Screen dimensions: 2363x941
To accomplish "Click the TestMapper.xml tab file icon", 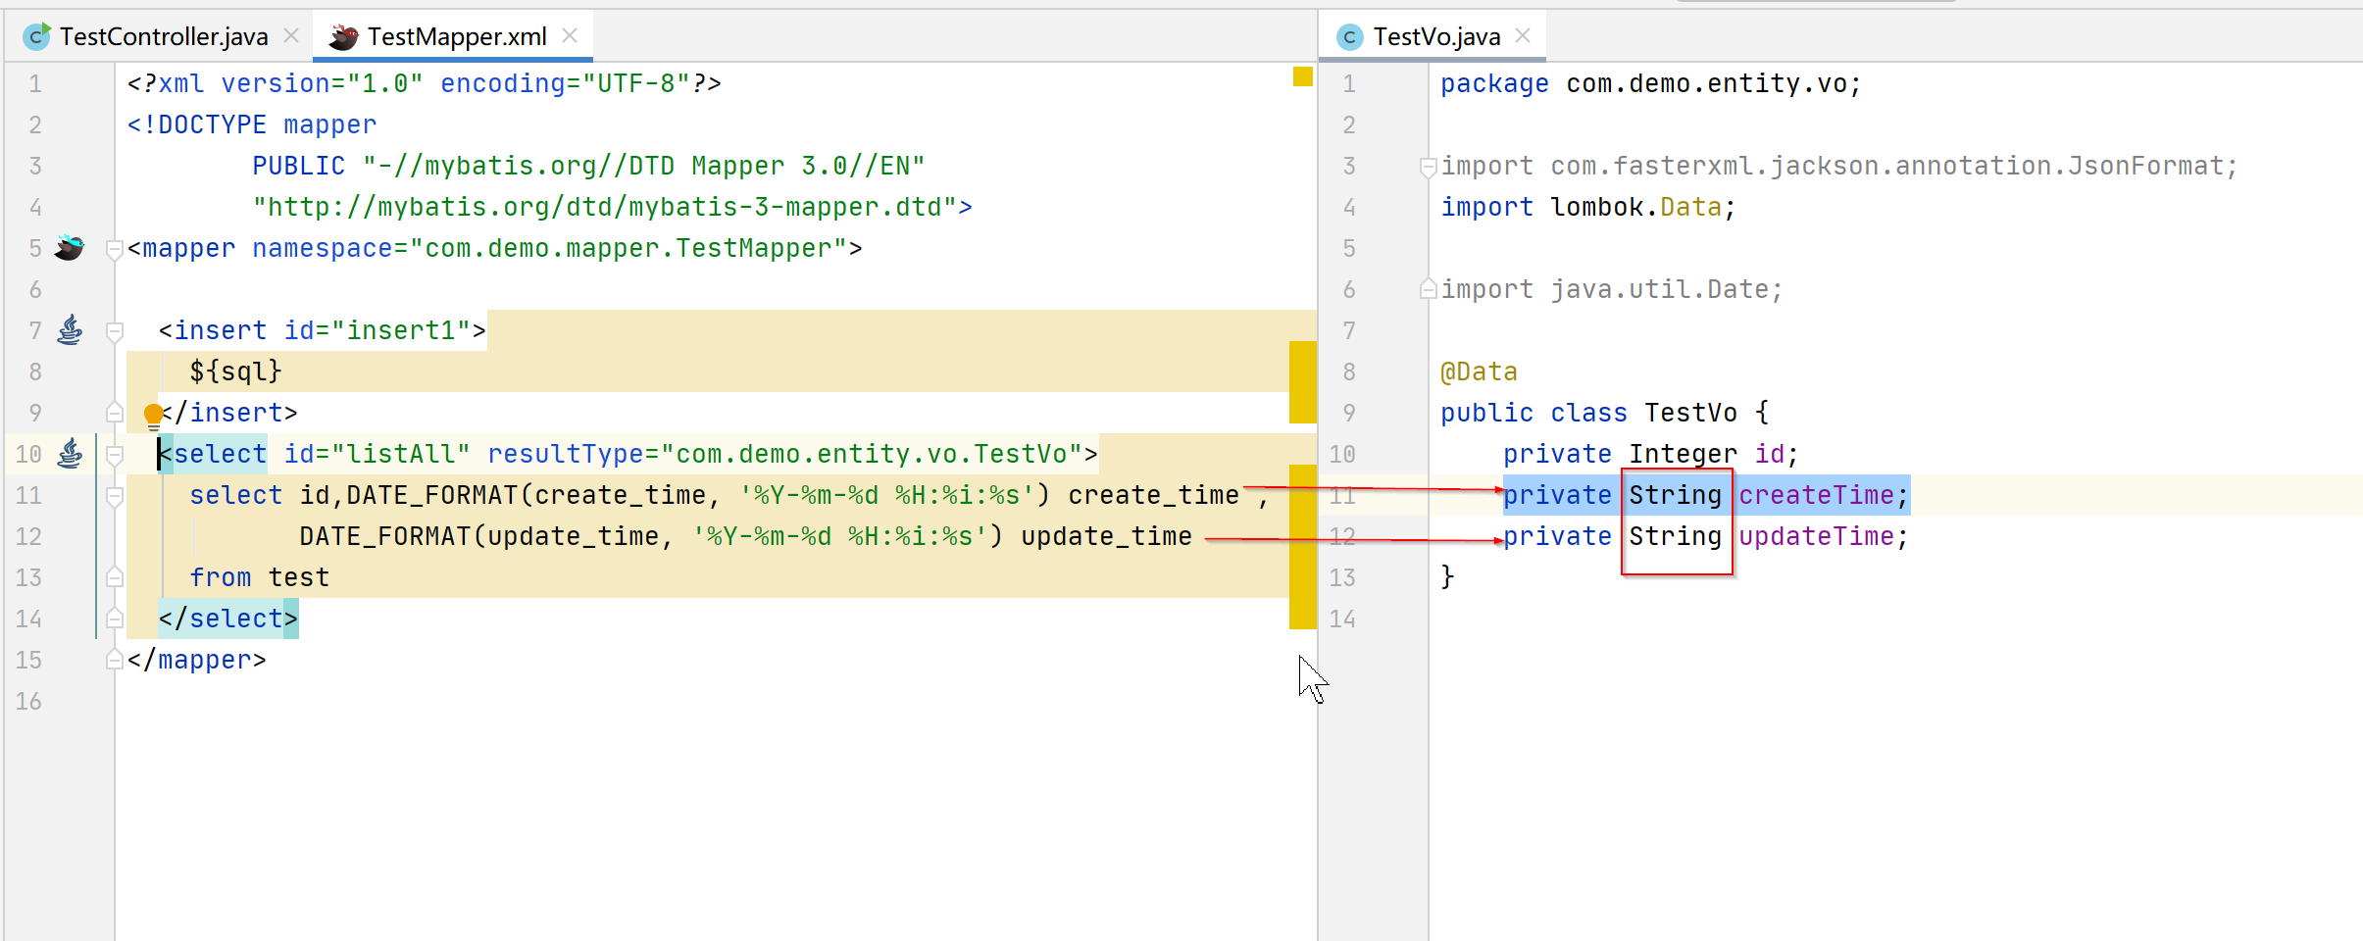I will [343, 37].
